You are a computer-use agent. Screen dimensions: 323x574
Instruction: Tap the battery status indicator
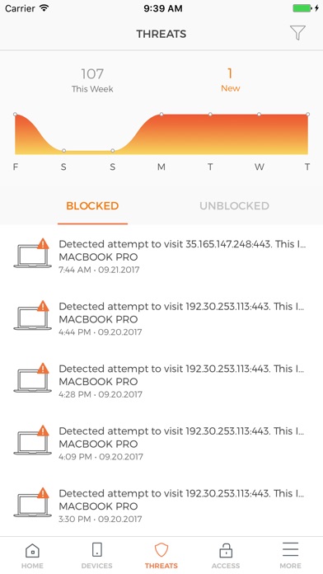(306, 8)
